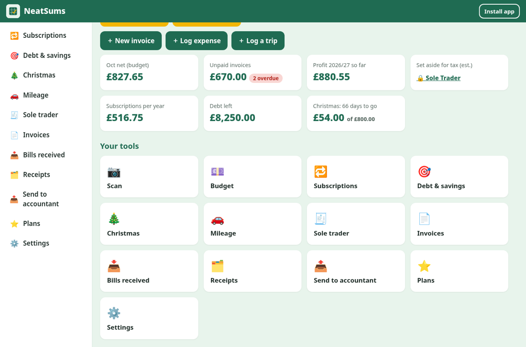Click the Install app button

click(499, 11)
